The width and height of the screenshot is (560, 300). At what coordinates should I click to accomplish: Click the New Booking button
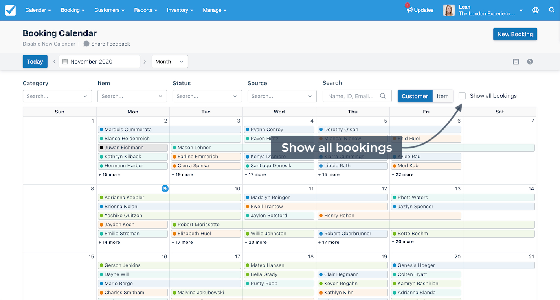pyautogui.click(x=515, y=34)
